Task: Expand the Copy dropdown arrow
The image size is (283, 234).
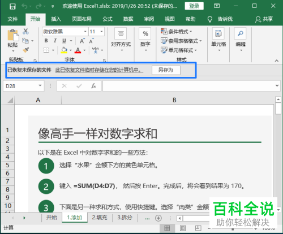Action: (32, 41)
